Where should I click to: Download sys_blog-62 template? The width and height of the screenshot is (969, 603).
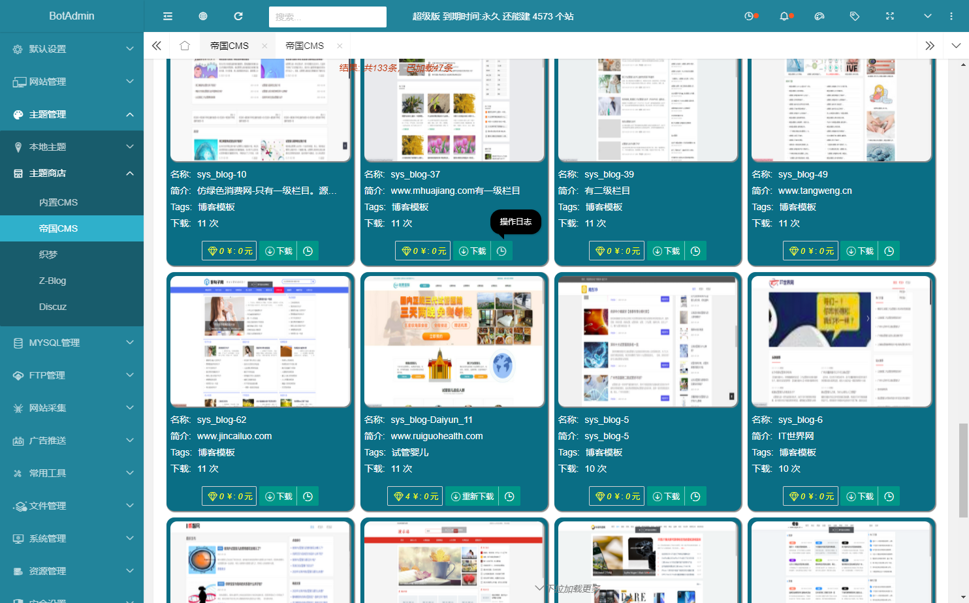279,496
